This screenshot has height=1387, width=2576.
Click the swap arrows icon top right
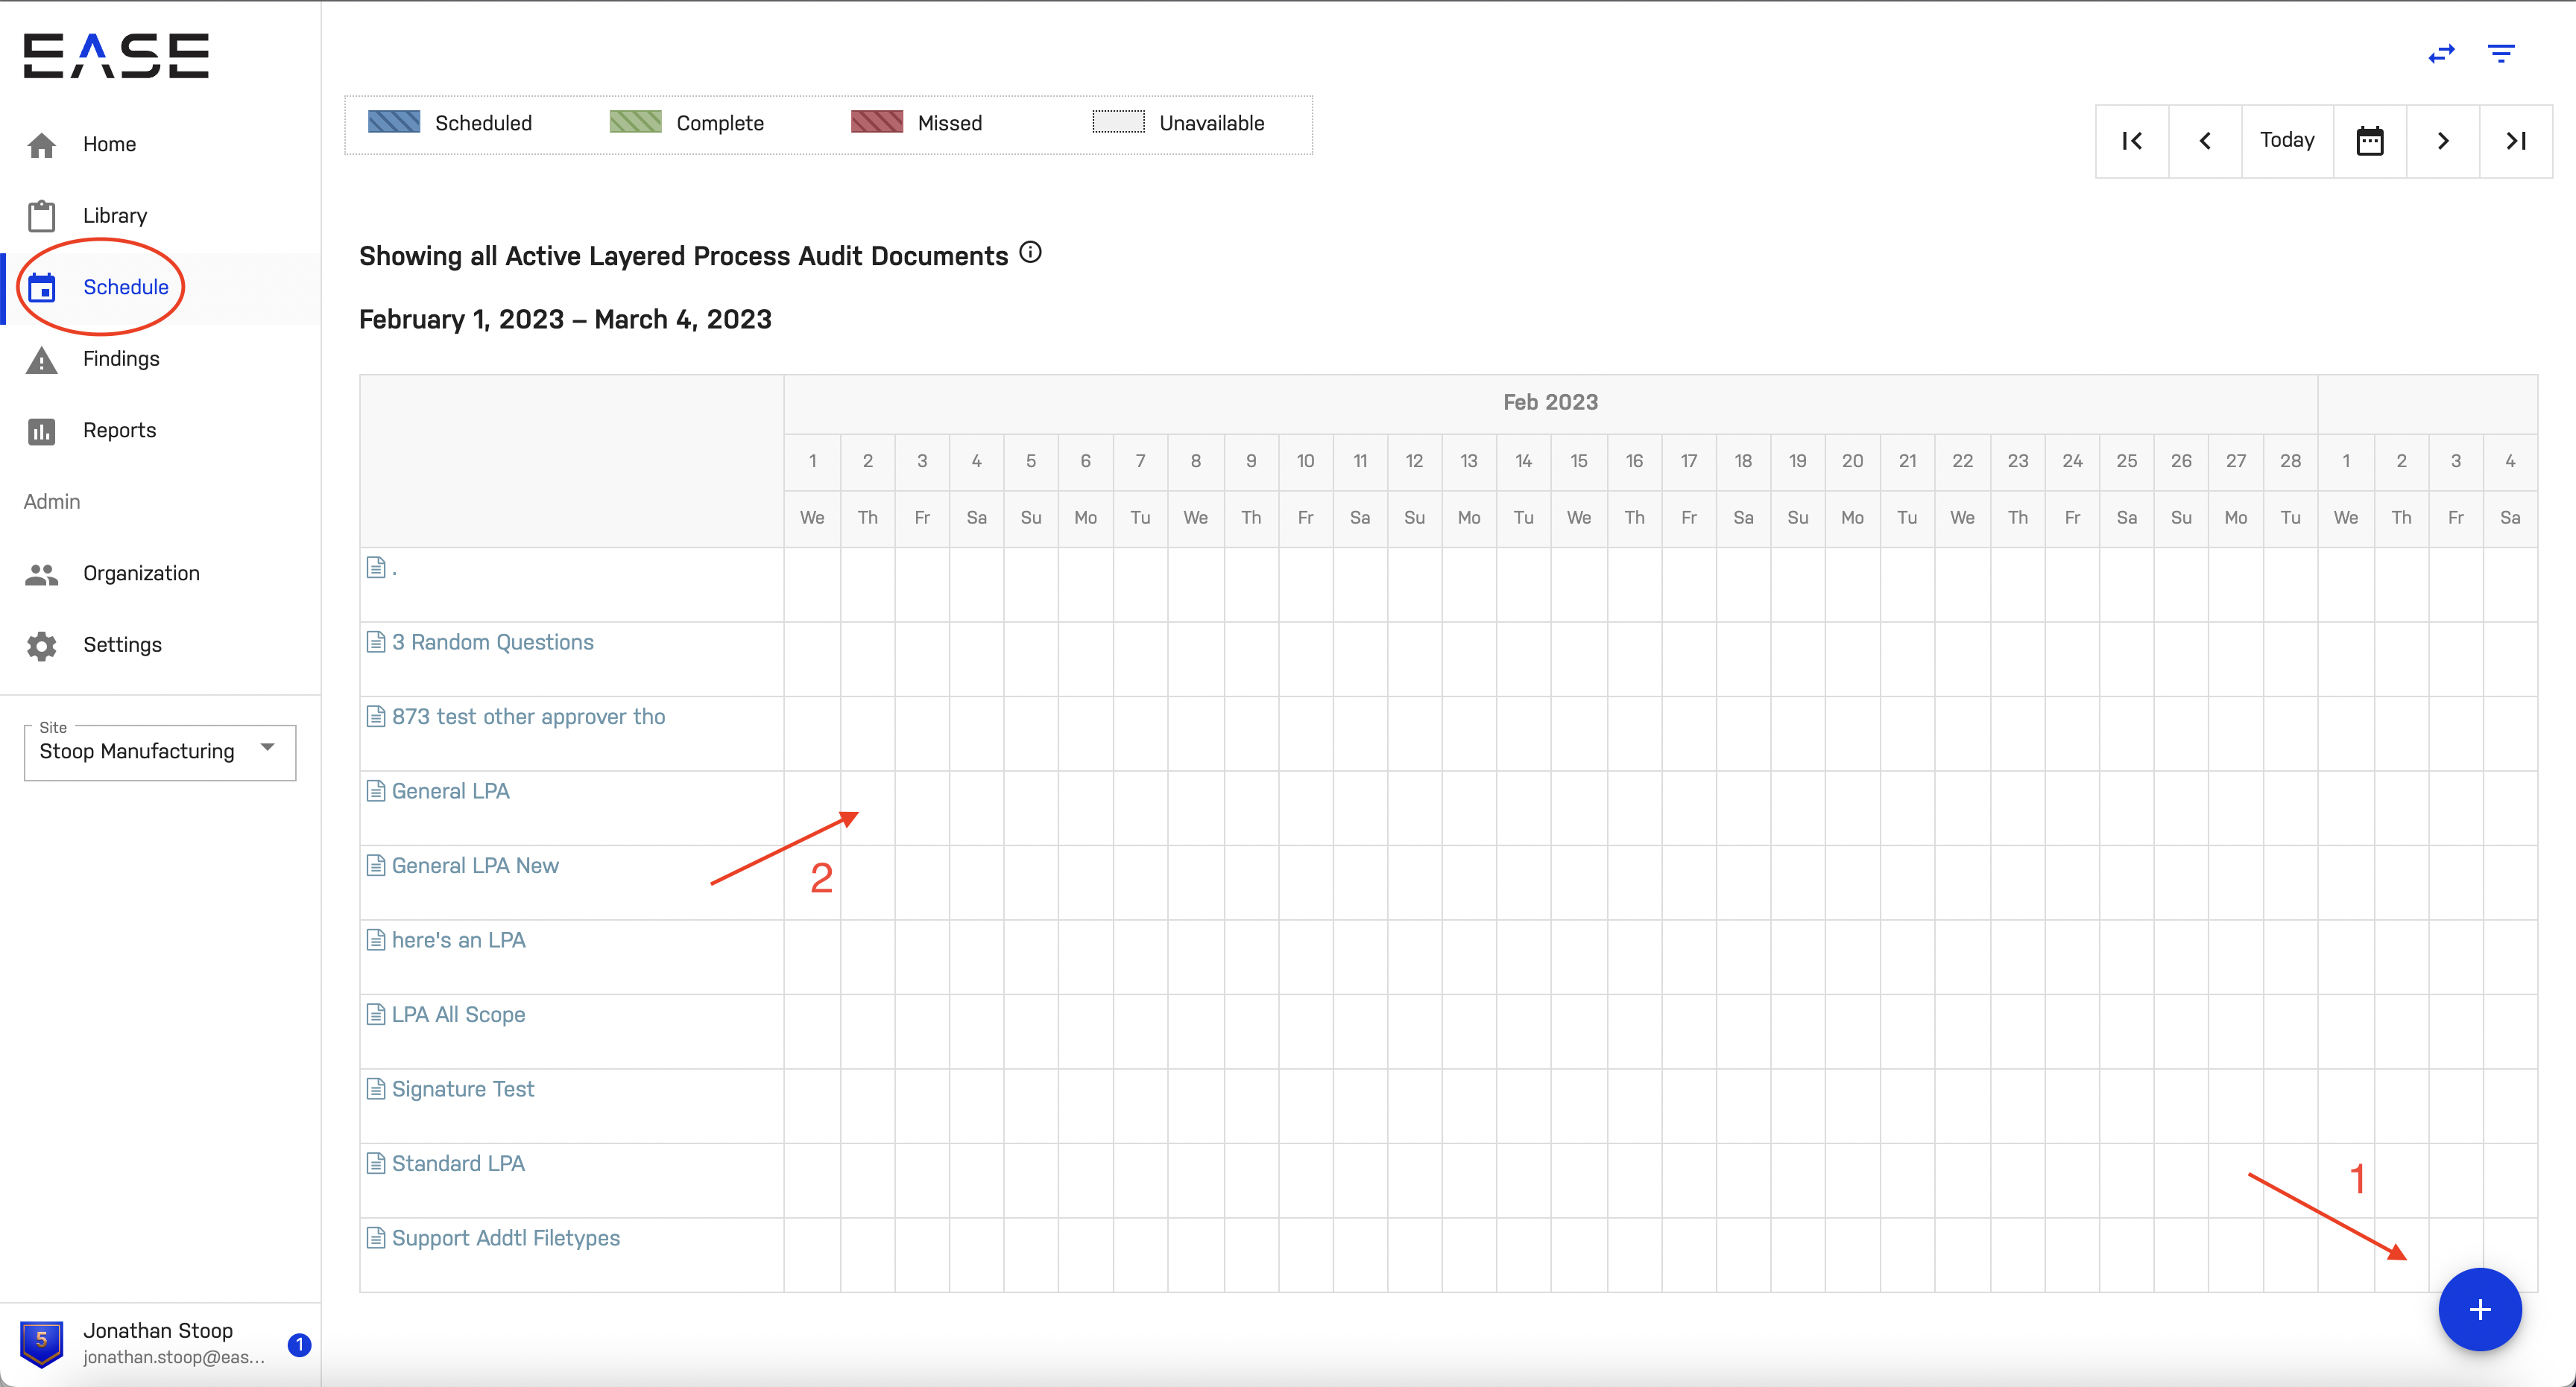point(2441,54)
